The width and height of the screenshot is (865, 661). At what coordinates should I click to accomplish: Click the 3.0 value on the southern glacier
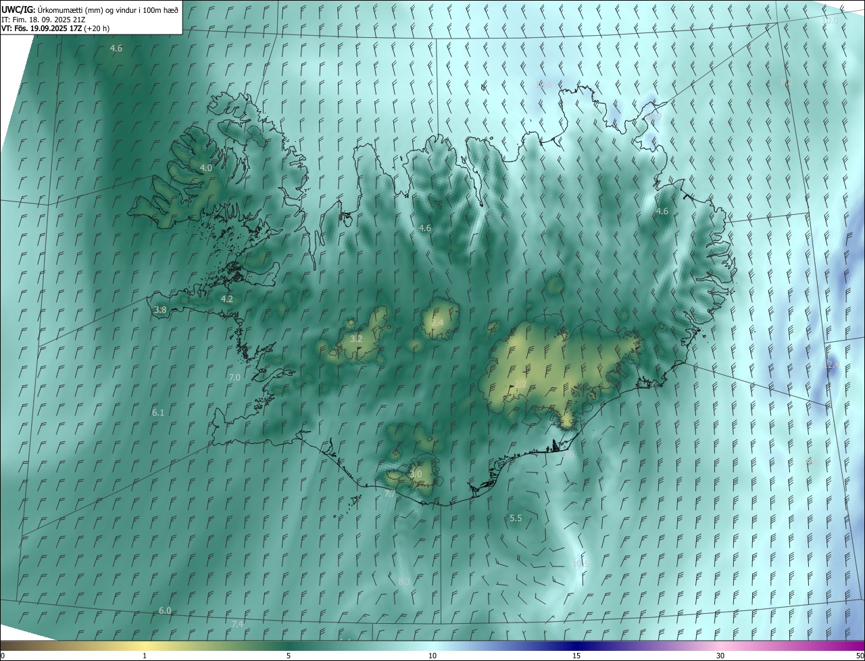click(x=416, y=474)
